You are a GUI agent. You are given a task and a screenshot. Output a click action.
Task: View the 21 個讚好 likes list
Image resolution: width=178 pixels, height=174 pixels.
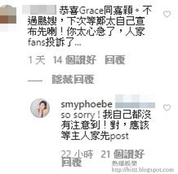pyautogui.click(x=122, y=154)
